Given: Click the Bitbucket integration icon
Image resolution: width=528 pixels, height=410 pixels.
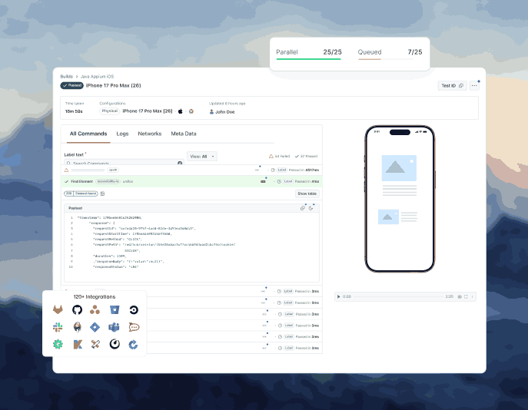Looking at the screenshot, I should (115, 309).
